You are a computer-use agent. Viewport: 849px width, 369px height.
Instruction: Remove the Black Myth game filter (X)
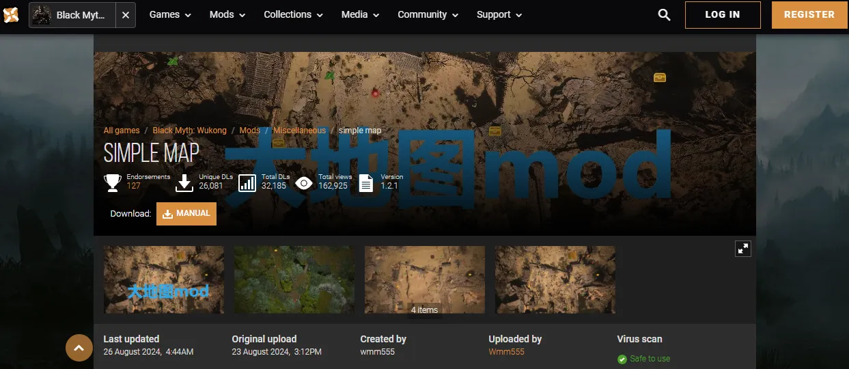pyautogui.click(x=125, y=15)
